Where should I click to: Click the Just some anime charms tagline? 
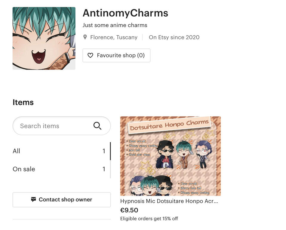click(115, 25)
